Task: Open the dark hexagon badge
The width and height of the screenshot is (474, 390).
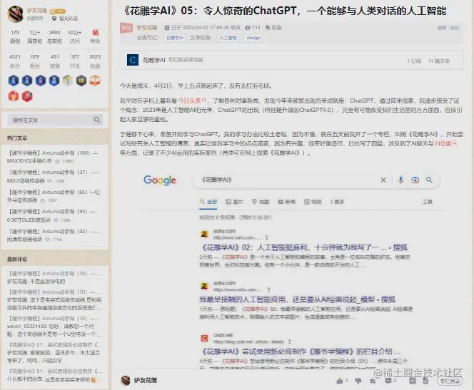Action: (81, 81)
